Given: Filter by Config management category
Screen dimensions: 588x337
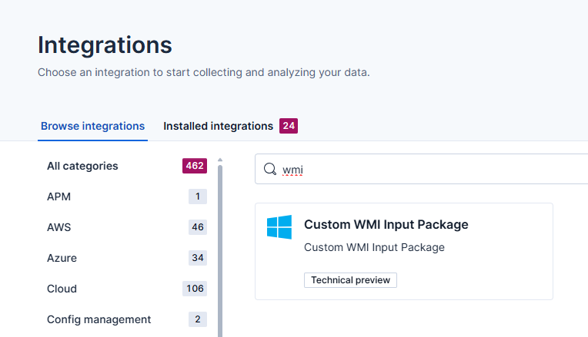Looking at the screenshot, I should coord(99,319).
